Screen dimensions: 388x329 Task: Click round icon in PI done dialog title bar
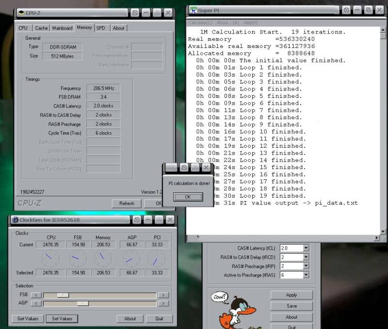[x=184, y=168]
